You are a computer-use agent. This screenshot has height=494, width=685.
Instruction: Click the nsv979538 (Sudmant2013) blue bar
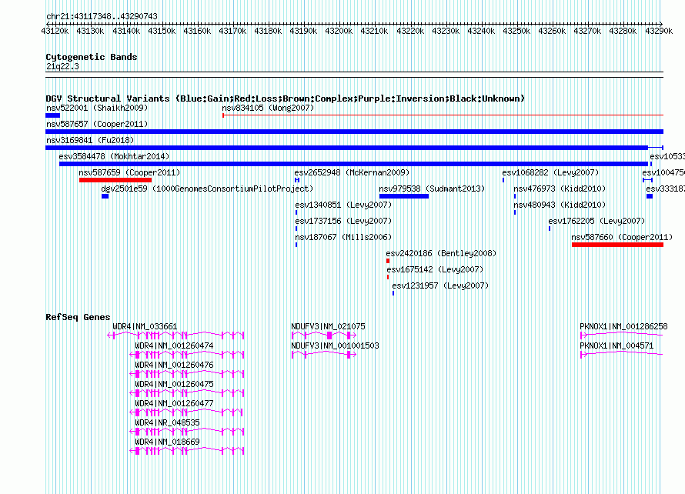point(404,196)
